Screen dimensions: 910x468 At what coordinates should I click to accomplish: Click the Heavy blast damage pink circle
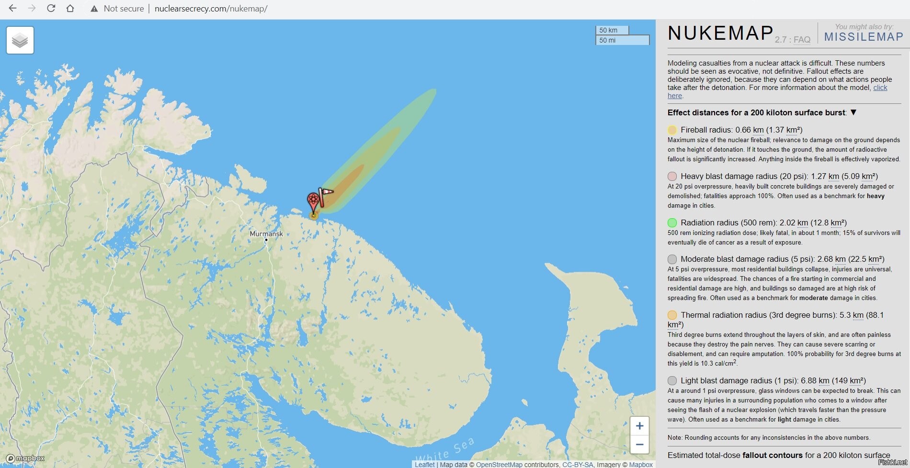pyautogui.click(x=672, y=176)
